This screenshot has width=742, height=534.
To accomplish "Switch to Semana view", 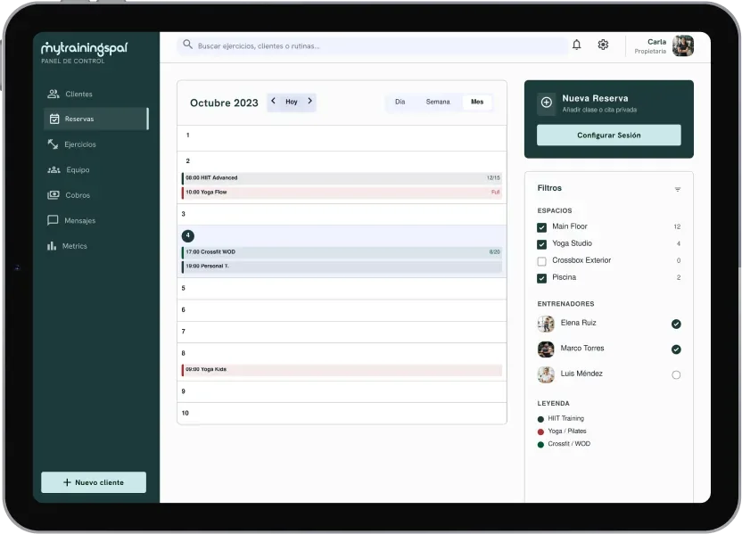I will (438, 102).
